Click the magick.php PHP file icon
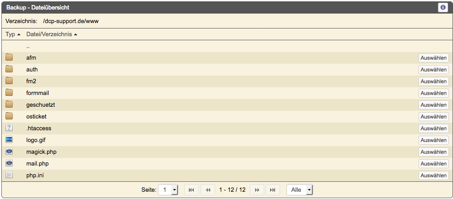The image size is (453, 199). [9, 151]
